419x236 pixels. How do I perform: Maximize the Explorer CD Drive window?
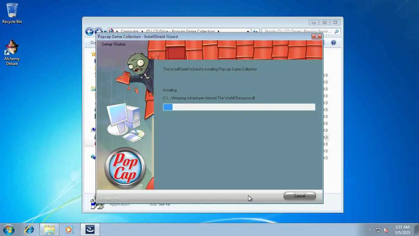[324, 23]
